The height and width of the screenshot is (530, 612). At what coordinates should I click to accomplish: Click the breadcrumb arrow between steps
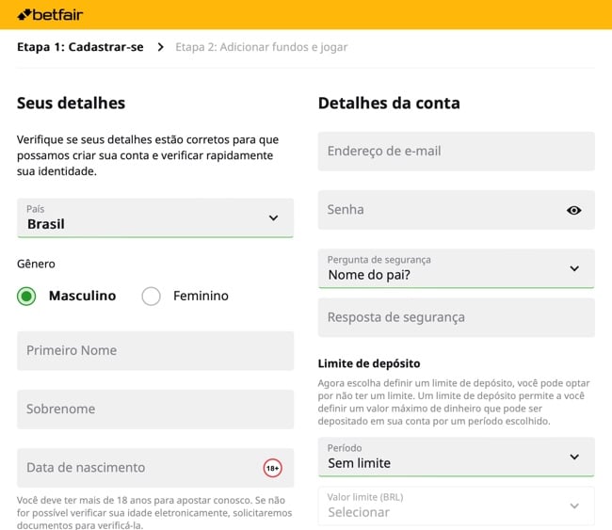160,47
